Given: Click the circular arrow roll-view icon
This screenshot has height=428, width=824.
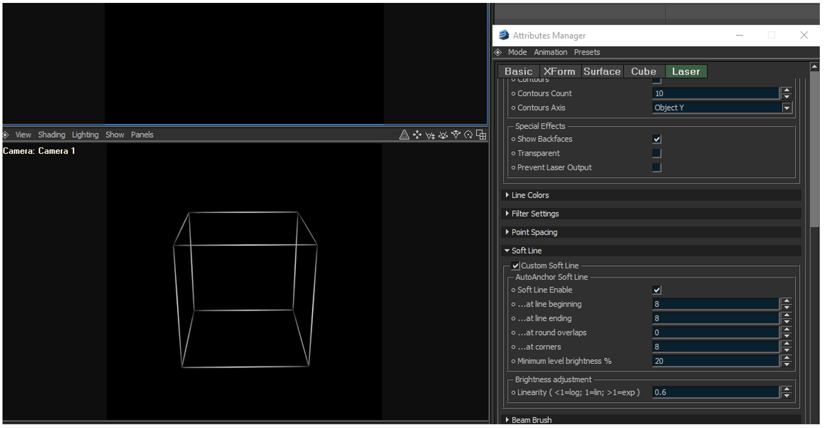Looking at the screenshot, I should (x=469, y=135).
